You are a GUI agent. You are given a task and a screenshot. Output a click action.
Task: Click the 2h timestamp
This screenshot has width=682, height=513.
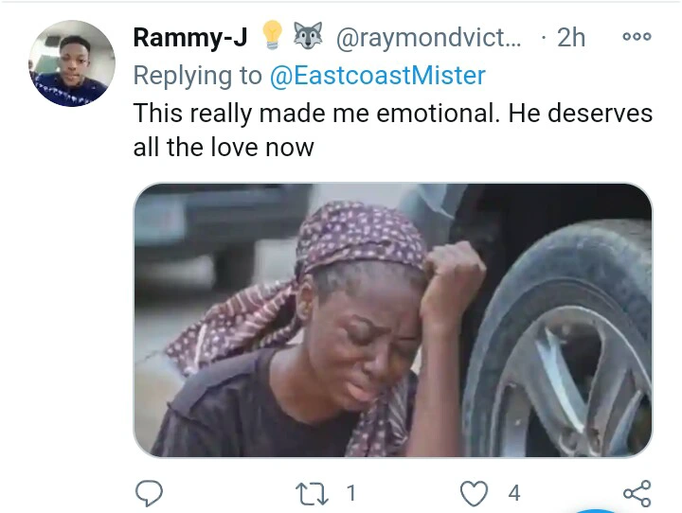point(571,38)
